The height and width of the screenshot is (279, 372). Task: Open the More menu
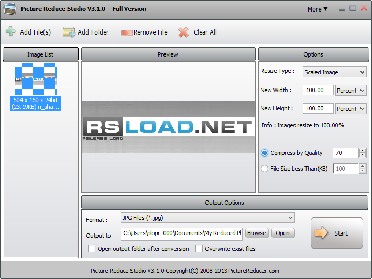318,9
